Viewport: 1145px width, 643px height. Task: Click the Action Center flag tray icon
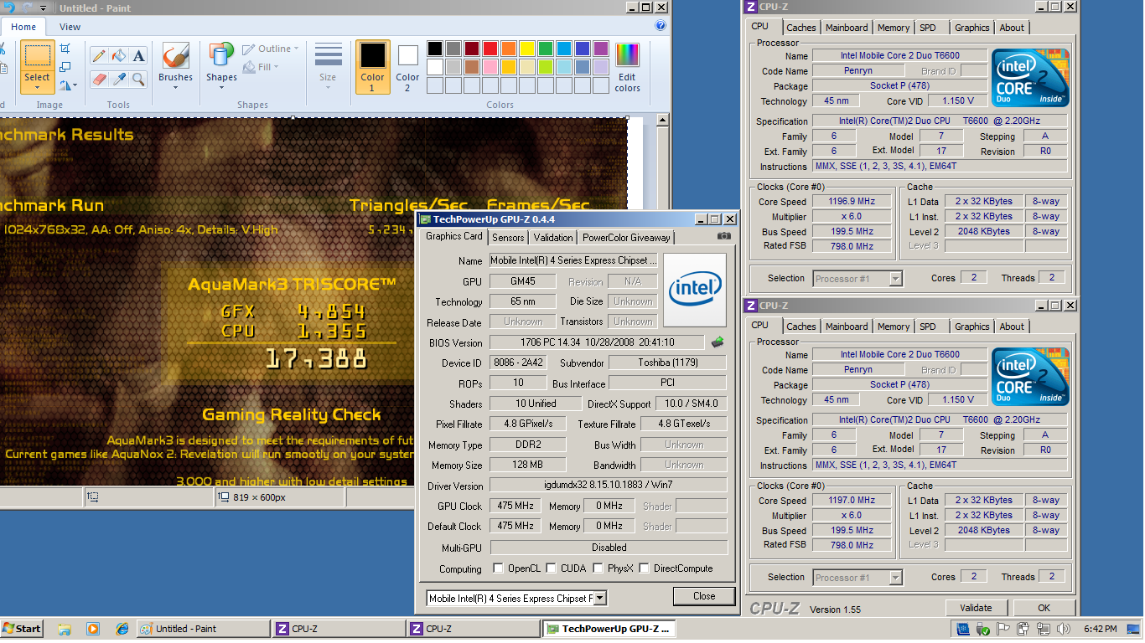(1002, 629)
